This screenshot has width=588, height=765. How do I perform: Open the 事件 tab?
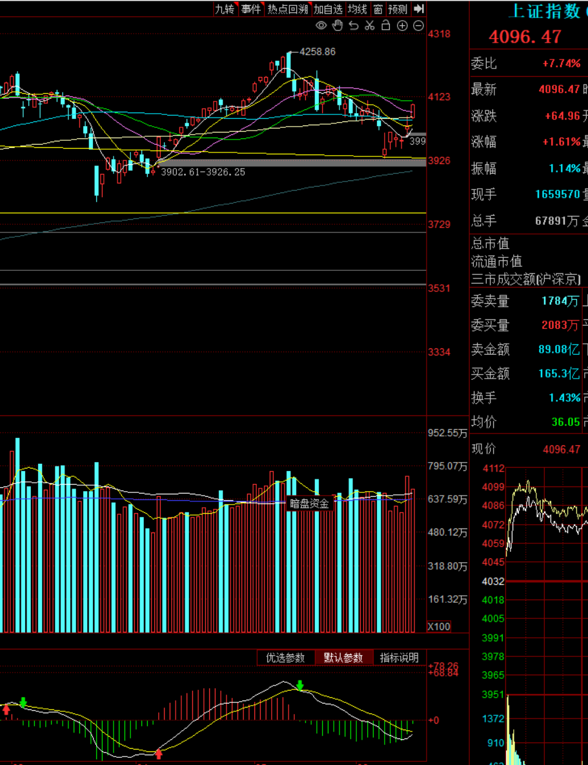[251, 9]
